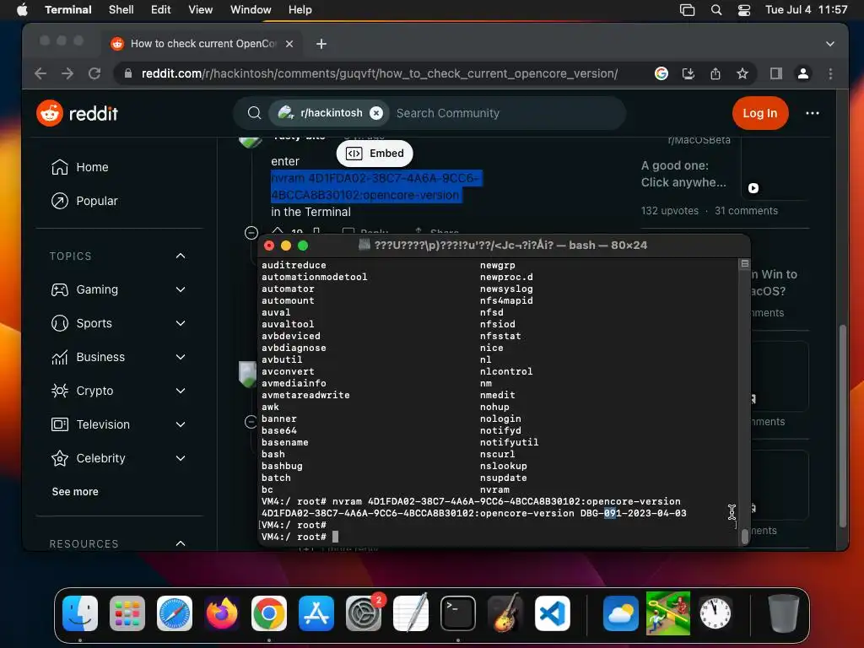This screenshot has width=864, height=648.
Task: Click the Google icon in address bar
Action: 661,73
